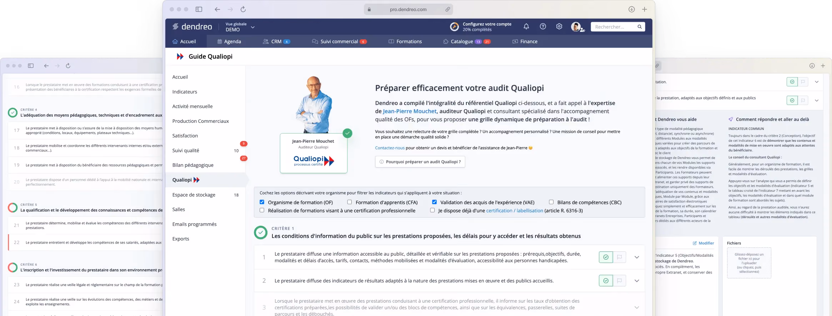Click the pro.dendreo.com address bar

pos(408,9)
